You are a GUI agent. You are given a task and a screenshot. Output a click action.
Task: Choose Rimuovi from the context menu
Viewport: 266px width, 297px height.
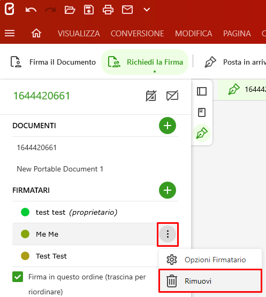[210, 281]
